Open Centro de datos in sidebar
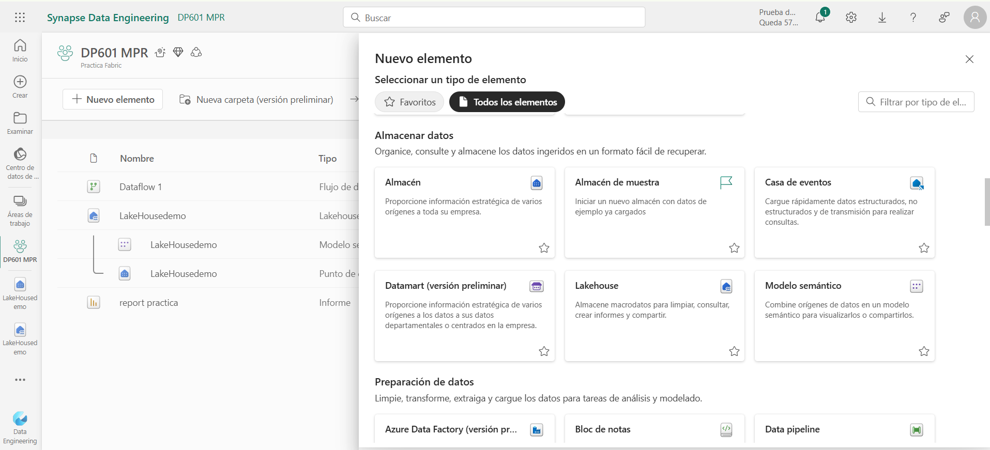The width and height of the screenshot is (990, 450). coord(20,163)
